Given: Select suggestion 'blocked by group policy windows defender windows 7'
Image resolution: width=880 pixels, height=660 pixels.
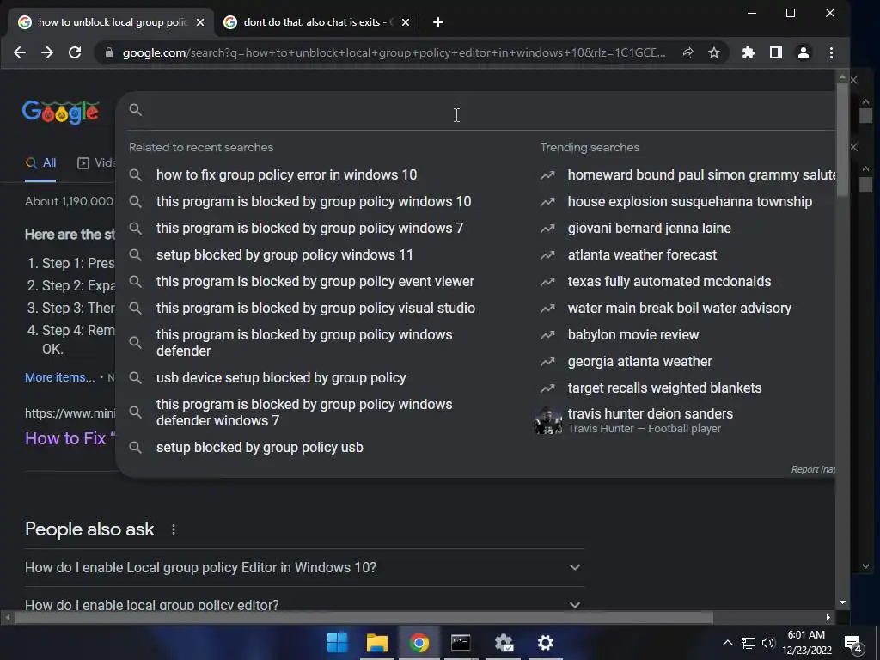Looking at the screenshot, I should click(x=303, y=412).
